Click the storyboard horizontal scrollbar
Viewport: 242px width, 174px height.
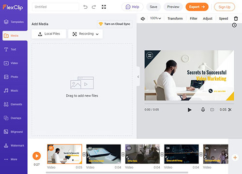pyautogui.click(x=117, y=173)
